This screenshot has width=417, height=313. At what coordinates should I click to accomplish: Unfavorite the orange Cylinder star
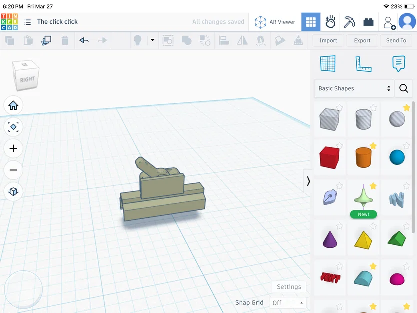pyautogui.click(x=373, y=146)
